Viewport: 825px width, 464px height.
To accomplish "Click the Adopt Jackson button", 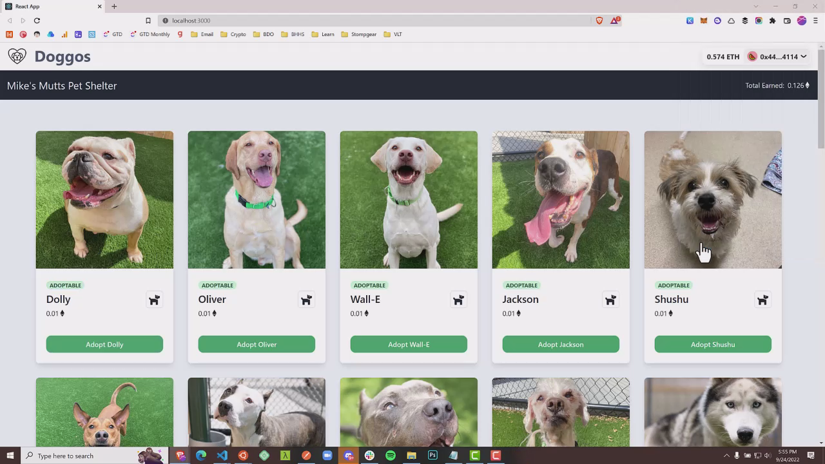I will tap(561, 344).
